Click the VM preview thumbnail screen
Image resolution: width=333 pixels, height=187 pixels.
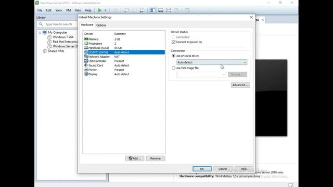271,98
